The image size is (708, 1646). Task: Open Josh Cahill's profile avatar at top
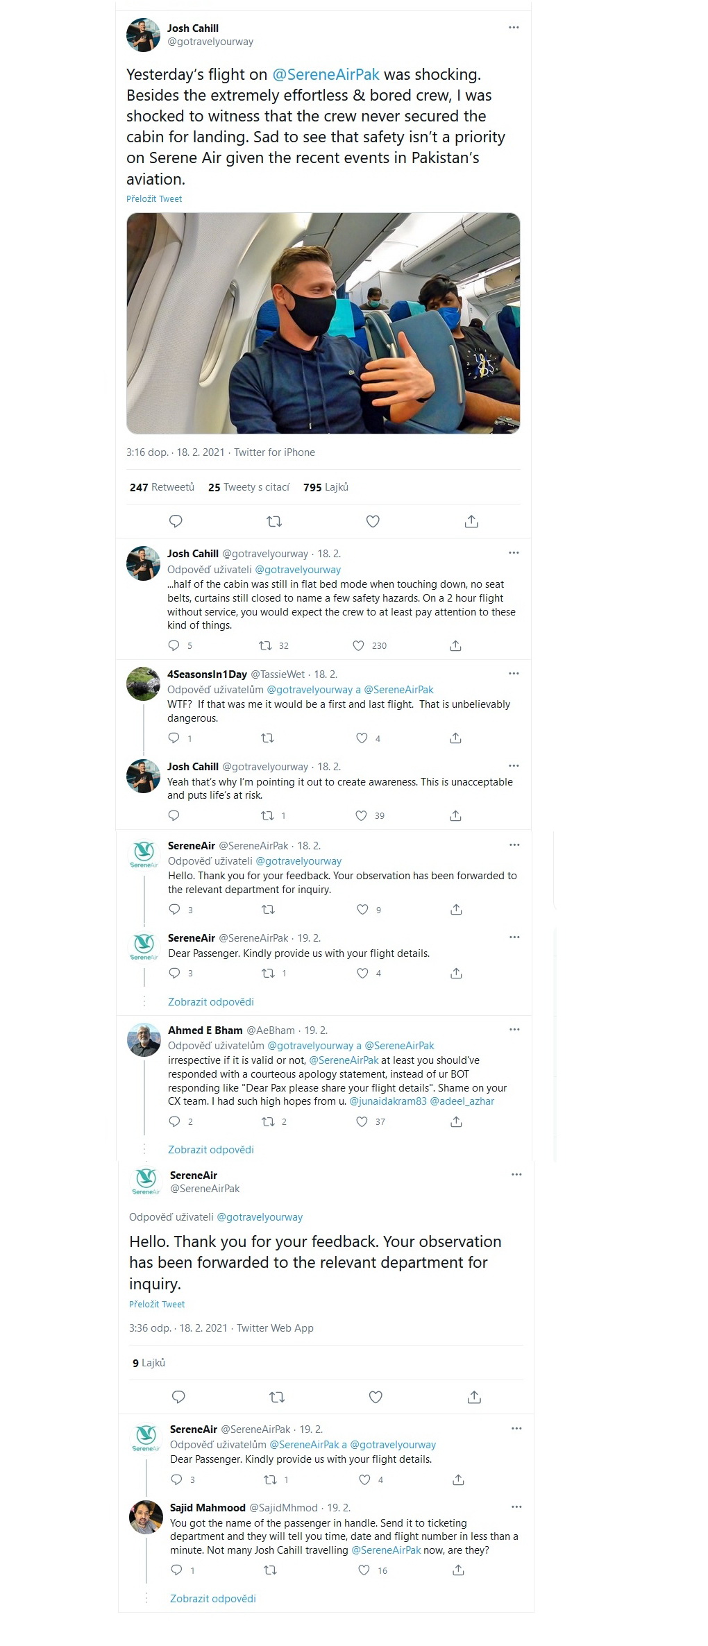point(143,35)
